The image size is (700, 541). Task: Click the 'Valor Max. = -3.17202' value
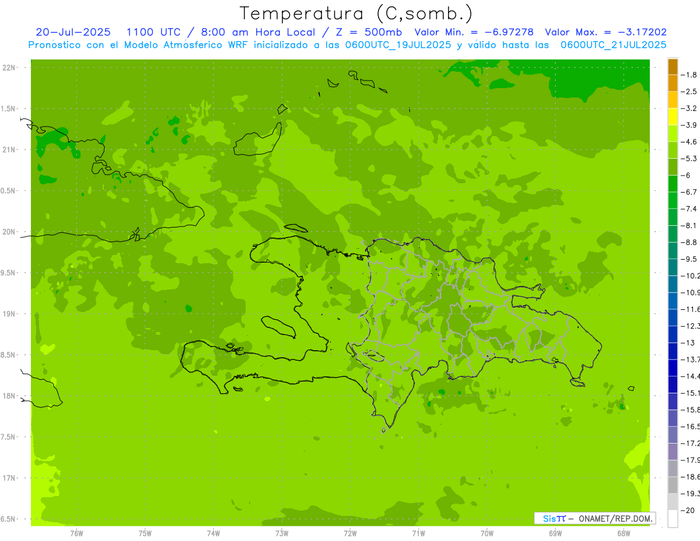pos(605,32)
